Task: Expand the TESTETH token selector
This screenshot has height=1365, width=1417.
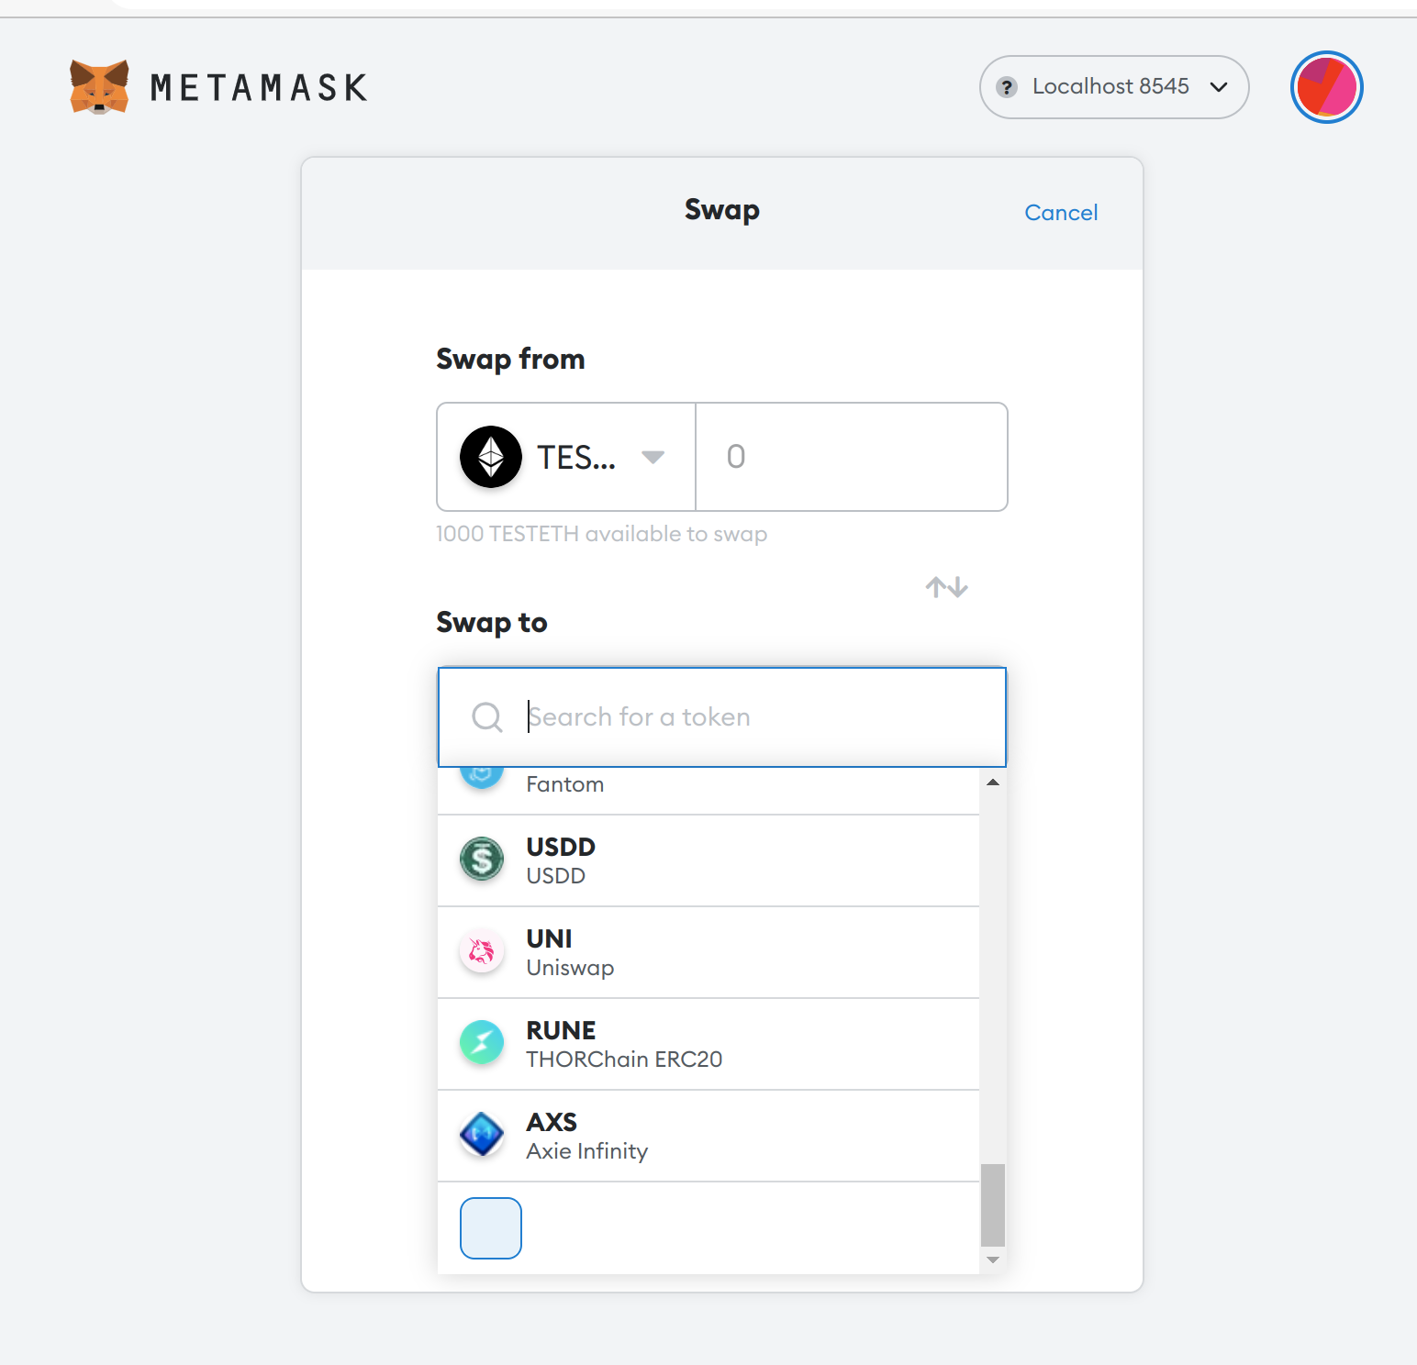Action: click(653, 457)
